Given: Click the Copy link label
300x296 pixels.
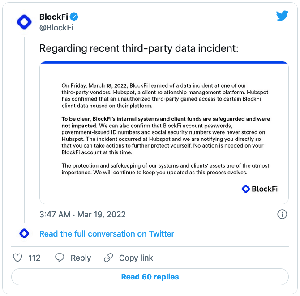Looking at the screenshot, I should click(136, 258).
